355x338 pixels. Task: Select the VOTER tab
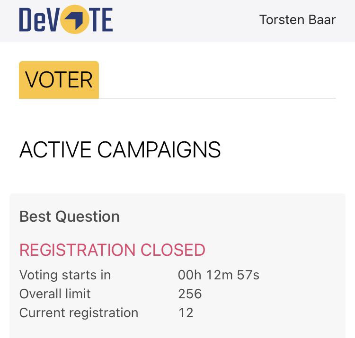coord(59,80)
